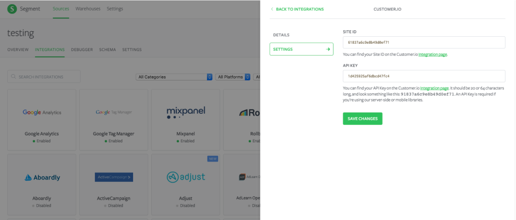Viewport: 516px width, 220px height.
Task: Click Save Changes button
Action: (x=362, y=119)
